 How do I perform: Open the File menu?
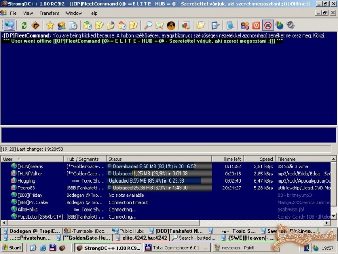[x=13, y=13]
